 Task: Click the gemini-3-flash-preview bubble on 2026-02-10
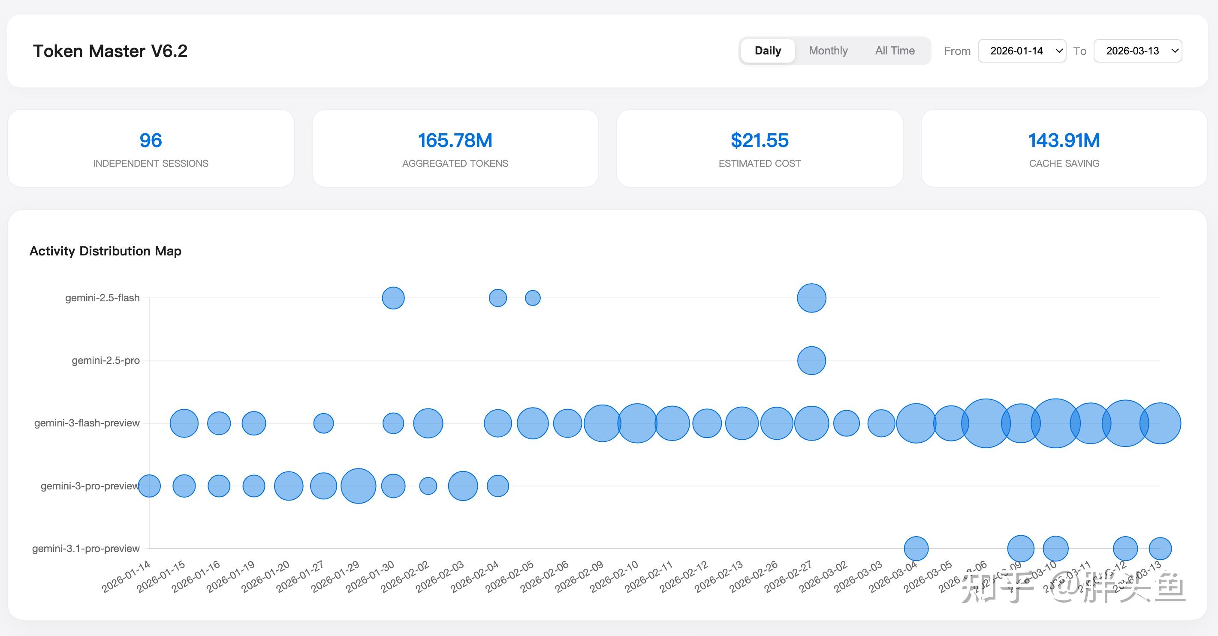point(637,423)
